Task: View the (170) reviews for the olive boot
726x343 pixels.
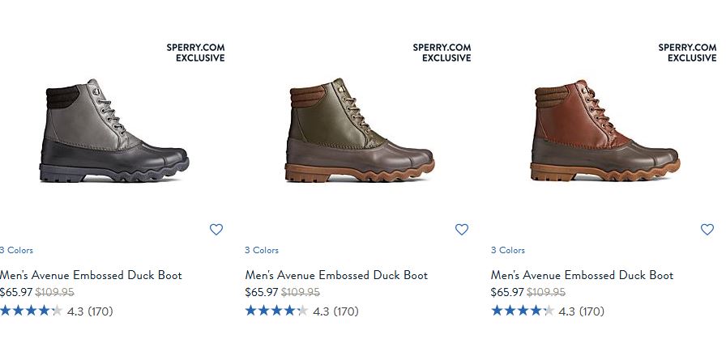Action: tap(346, 311)
